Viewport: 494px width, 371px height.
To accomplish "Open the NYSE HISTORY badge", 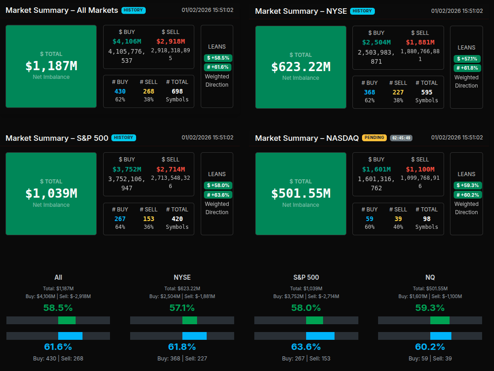I will pos(362,11).
